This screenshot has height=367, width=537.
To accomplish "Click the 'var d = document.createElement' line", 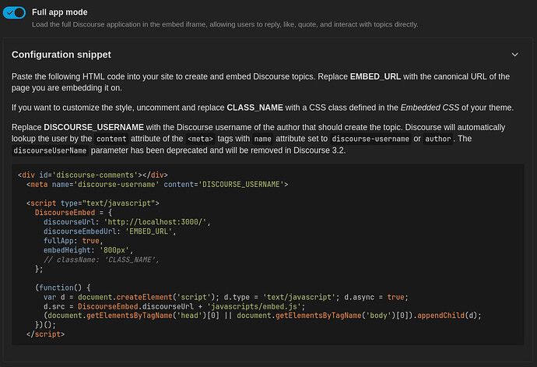I will (x=226, y=297).
